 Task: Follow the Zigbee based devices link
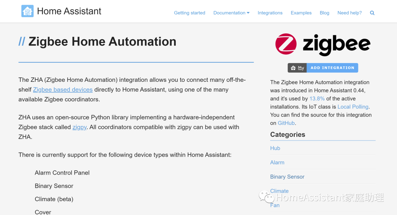coord(62,90)
